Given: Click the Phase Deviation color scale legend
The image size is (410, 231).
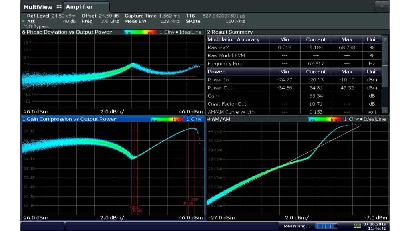Looking at the screenshot, I should tap(140, 32).
